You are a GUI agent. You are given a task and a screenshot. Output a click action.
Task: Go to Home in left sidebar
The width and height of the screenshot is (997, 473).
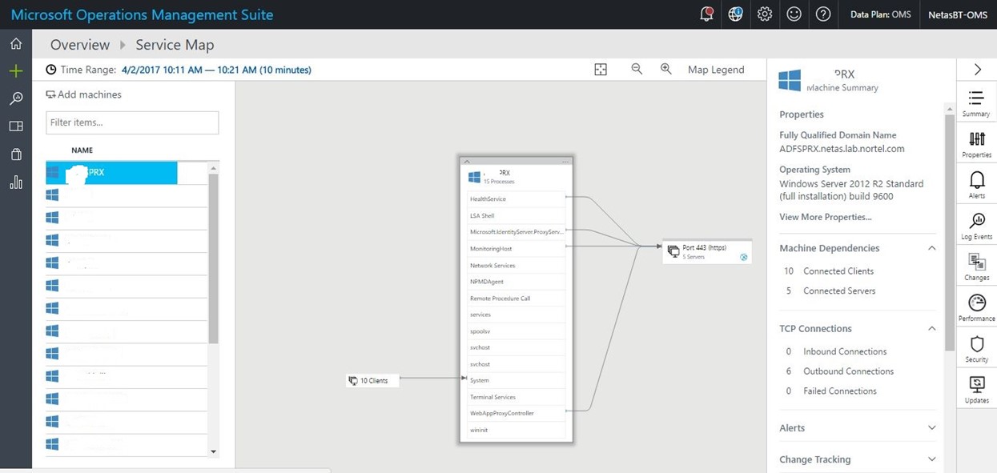tap(15, 44)
